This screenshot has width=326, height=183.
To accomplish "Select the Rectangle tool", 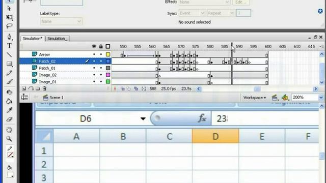I will (9, 64).
